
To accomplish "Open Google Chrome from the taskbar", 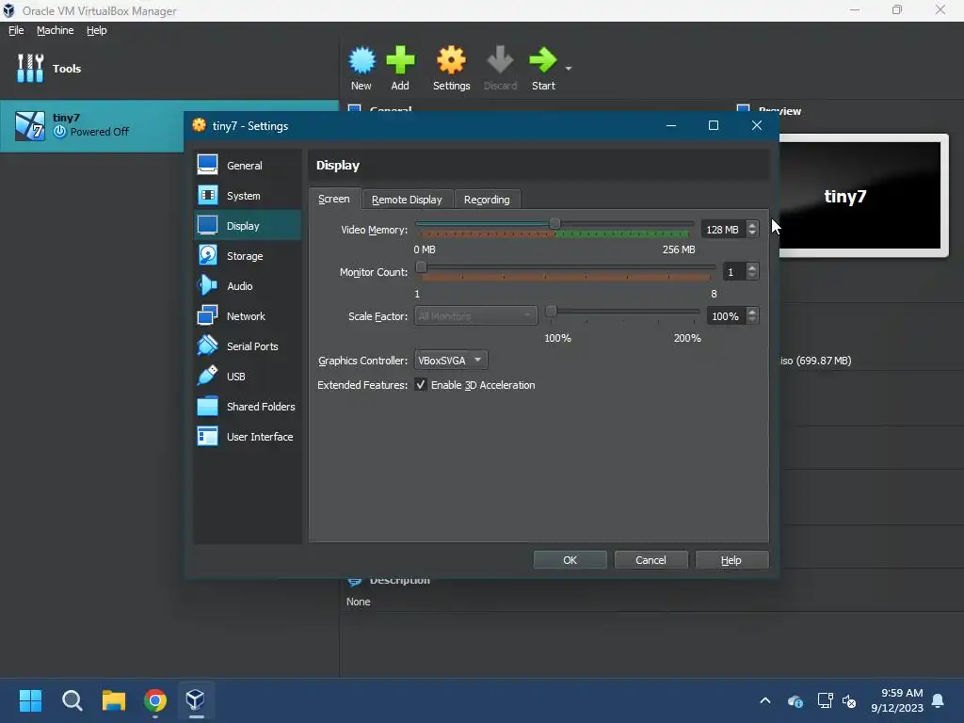I will tap(155, 700).
